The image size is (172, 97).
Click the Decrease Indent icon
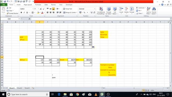click(x=57, y=13)
